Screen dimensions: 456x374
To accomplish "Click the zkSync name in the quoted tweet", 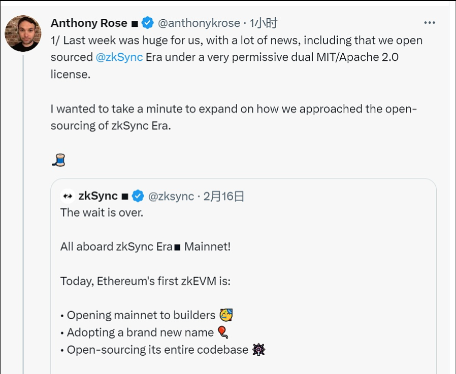I will pyautogui.click(x=98, y=196).
